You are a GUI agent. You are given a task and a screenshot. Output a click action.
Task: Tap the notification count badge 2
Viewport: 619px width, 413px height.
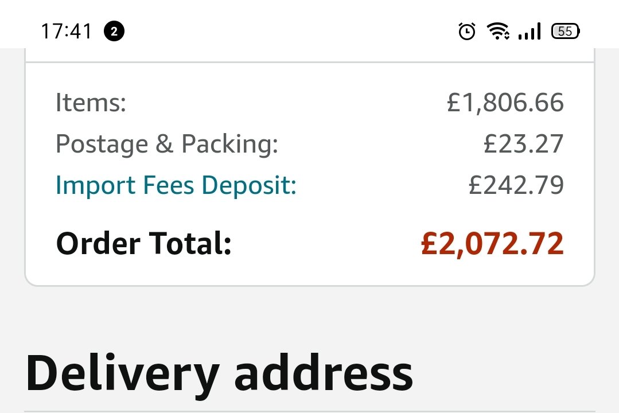coord(114,31)
